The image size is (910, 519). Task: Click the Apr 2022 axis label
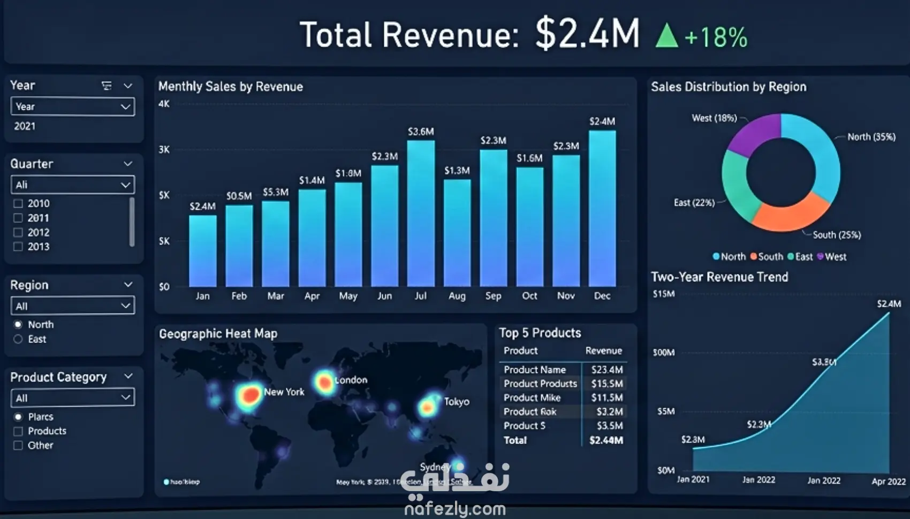point(889,482)
